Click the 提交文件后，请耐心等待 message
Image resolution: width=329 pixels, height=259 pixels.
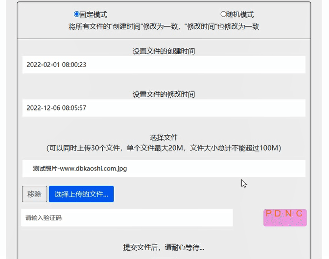(x=164, y=247)
